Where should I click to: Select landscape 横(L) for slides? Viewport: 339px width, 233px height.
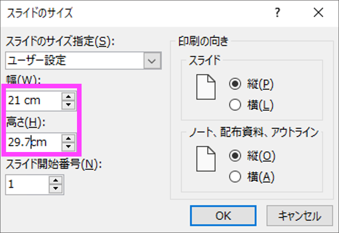[x=236, y=105]
